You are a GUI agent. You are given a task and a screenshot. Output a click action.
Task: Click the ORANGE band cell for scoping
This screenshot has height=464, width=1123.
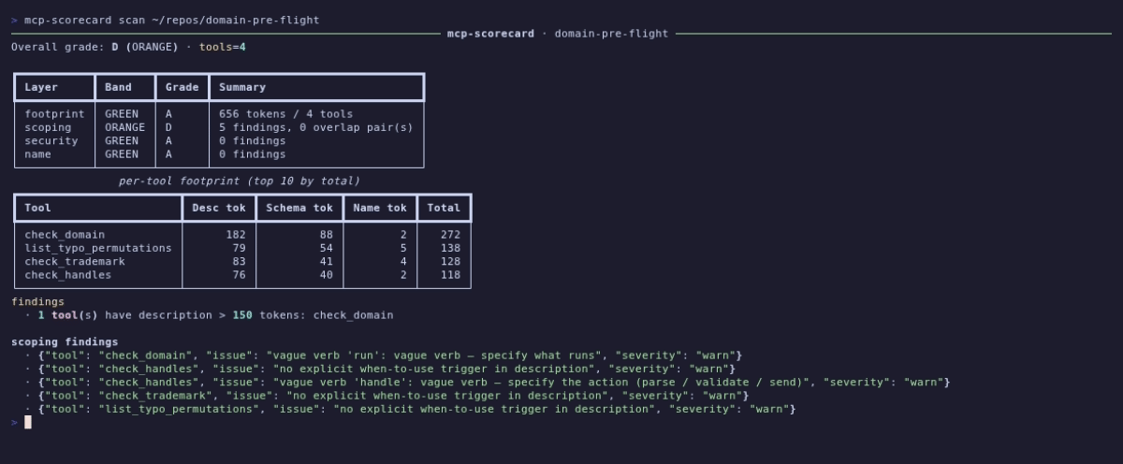pyautogui.click(x=124, y=127)
